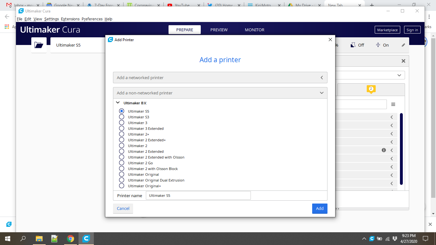Open the Help menu

[x=109, y=19]
